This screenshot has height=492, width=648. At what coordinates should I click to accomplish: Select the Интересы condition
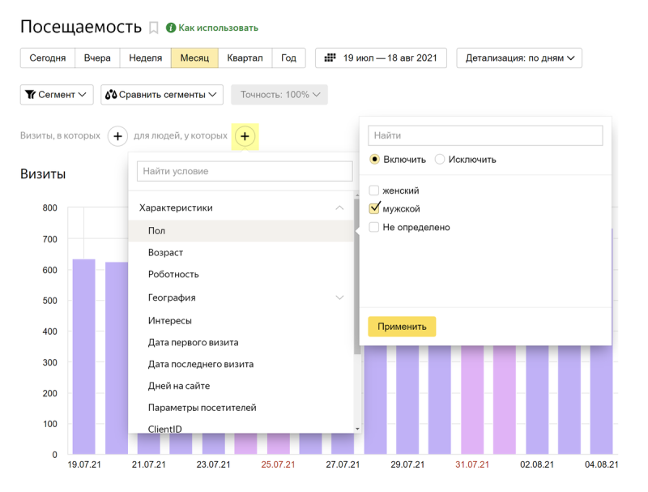click(241, 321)
